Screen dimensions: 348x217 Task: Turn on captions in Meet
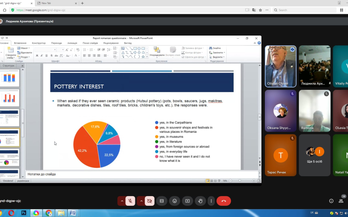pos(161,201)
